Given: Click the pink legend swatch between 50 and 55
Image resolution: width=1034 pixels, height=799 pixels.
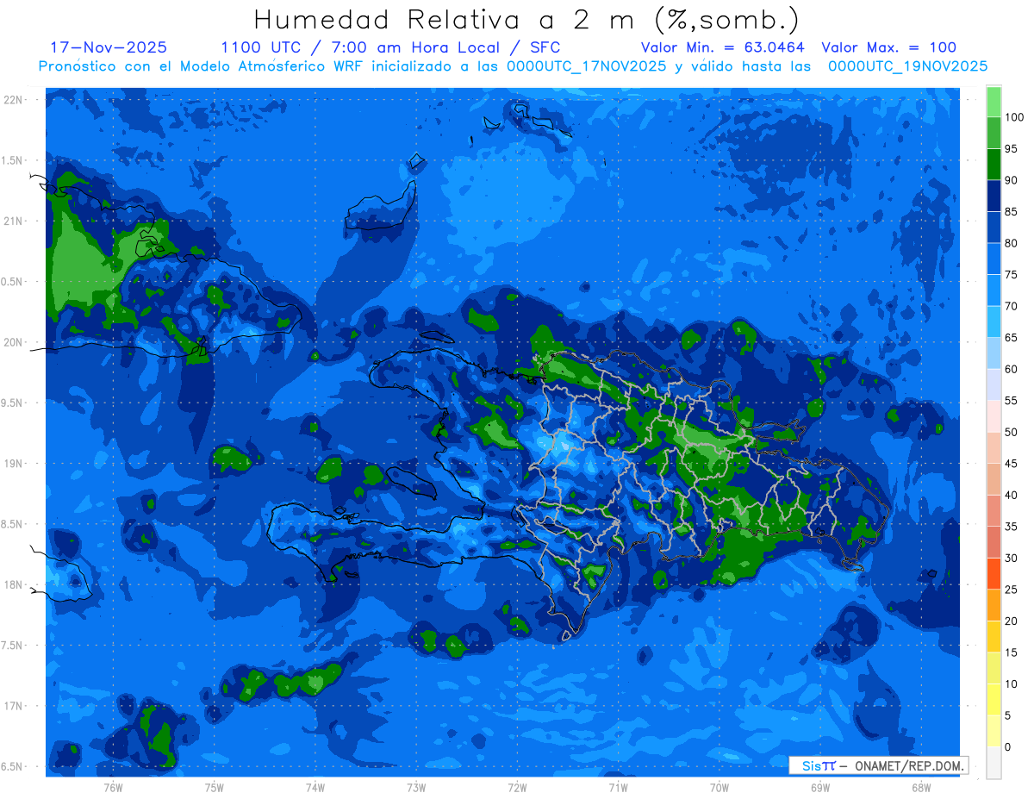Looking at the screenshot, I should [994, 416].
